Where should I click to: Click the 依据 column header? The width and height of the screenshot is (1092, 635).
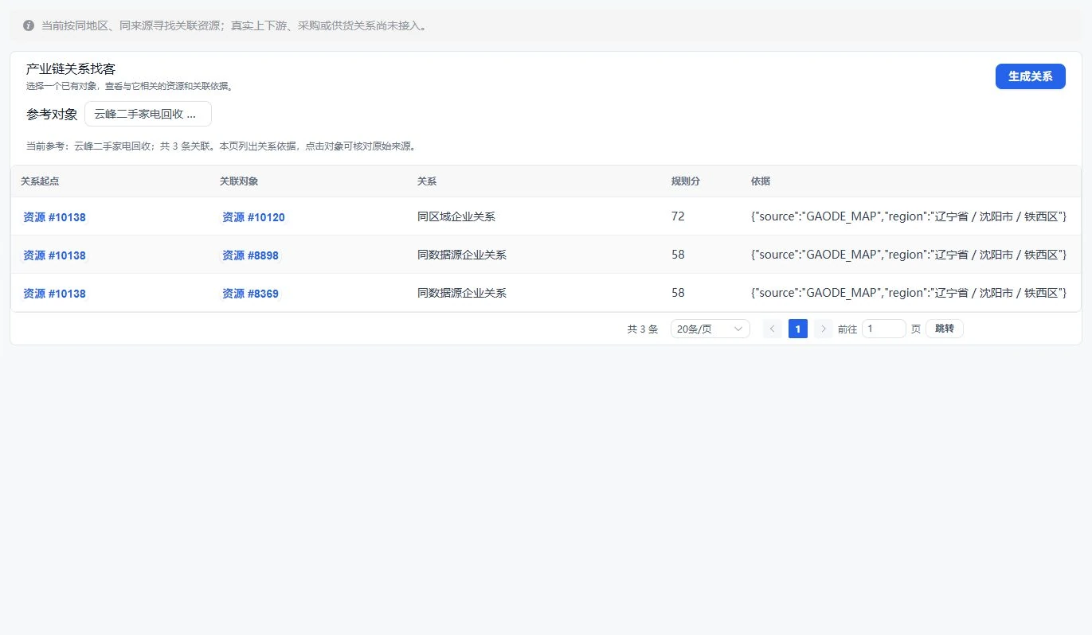pyautogui.click(x=761, y=181)
